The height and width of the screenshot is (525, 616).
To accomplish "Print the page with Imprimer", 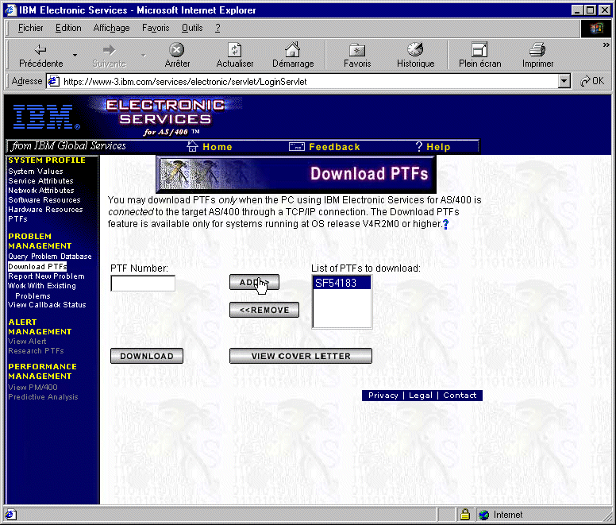I will tap(537, 55).
